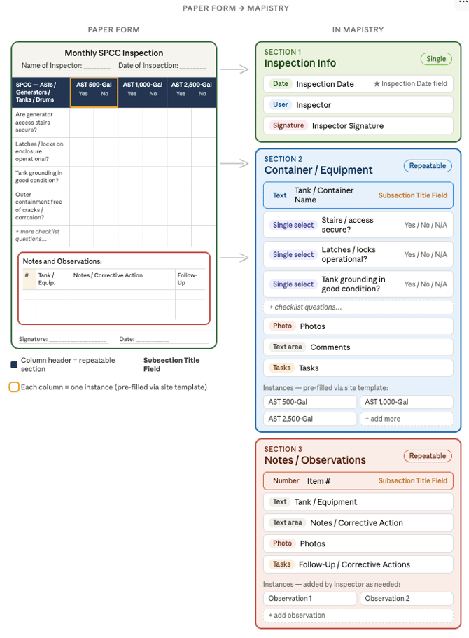Screen dimensions: 469x638
Task: Toggle the Single badge on Inspection Info
Action: 435,59
